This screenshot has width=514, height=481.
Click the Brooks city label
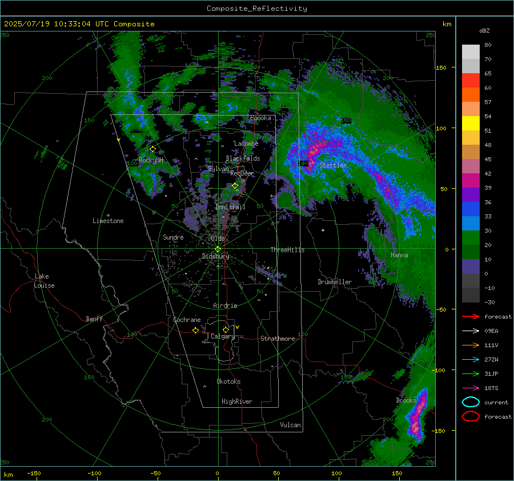(406, 400)
